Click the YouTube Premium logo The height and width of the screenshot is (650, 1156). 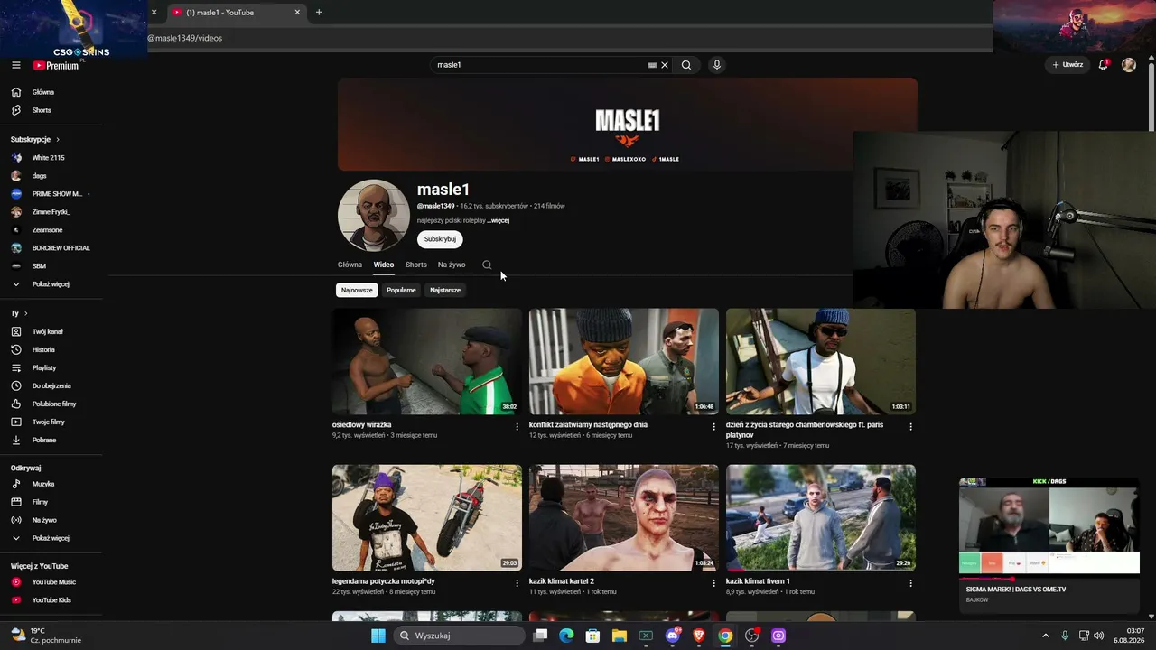[x=56, y=65]
